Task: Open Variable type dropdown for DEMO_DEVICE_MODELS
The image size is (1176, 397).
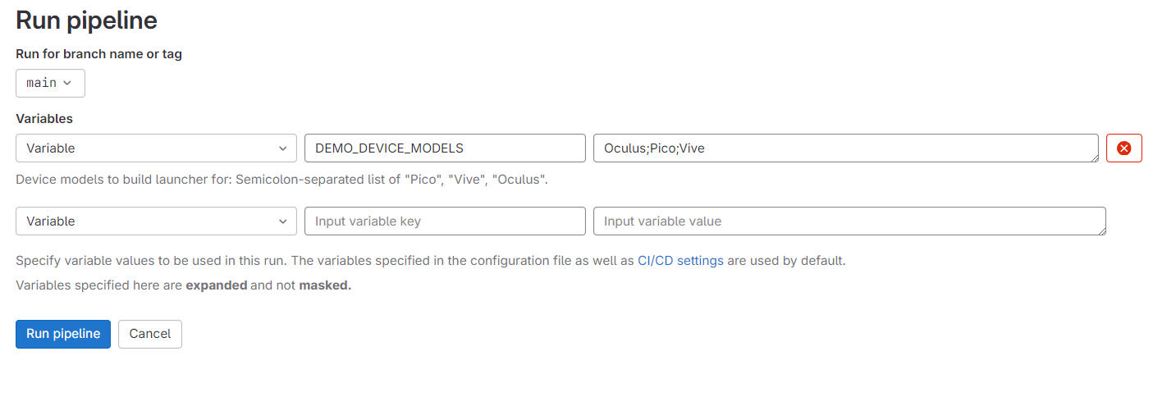Action: [156, 148]
